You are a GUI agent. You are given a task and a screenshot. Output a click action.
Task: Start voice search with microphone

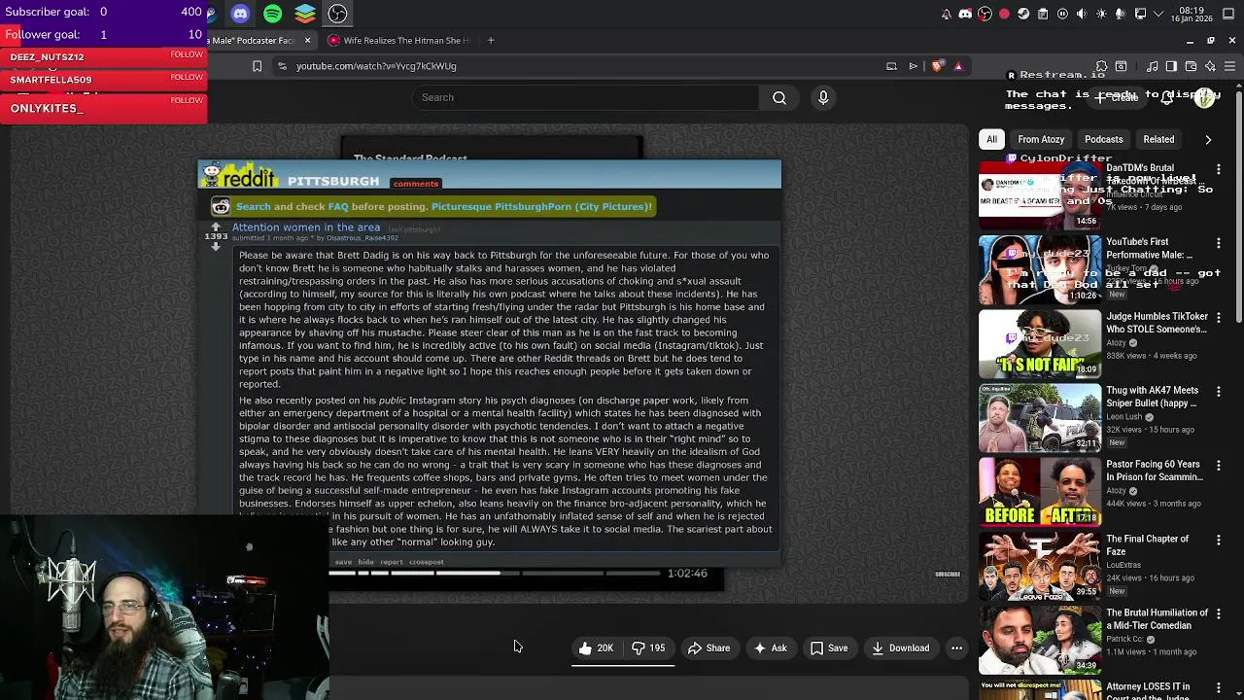[x=823, y=97]
